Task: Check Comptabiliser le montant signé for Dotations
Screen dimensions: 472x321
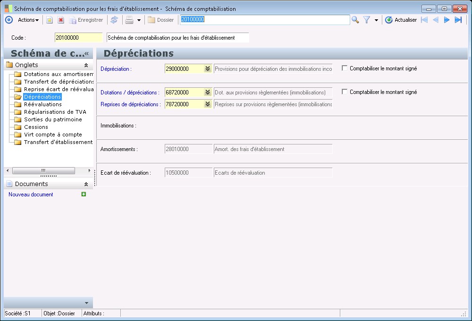Action: coord(345,92)
